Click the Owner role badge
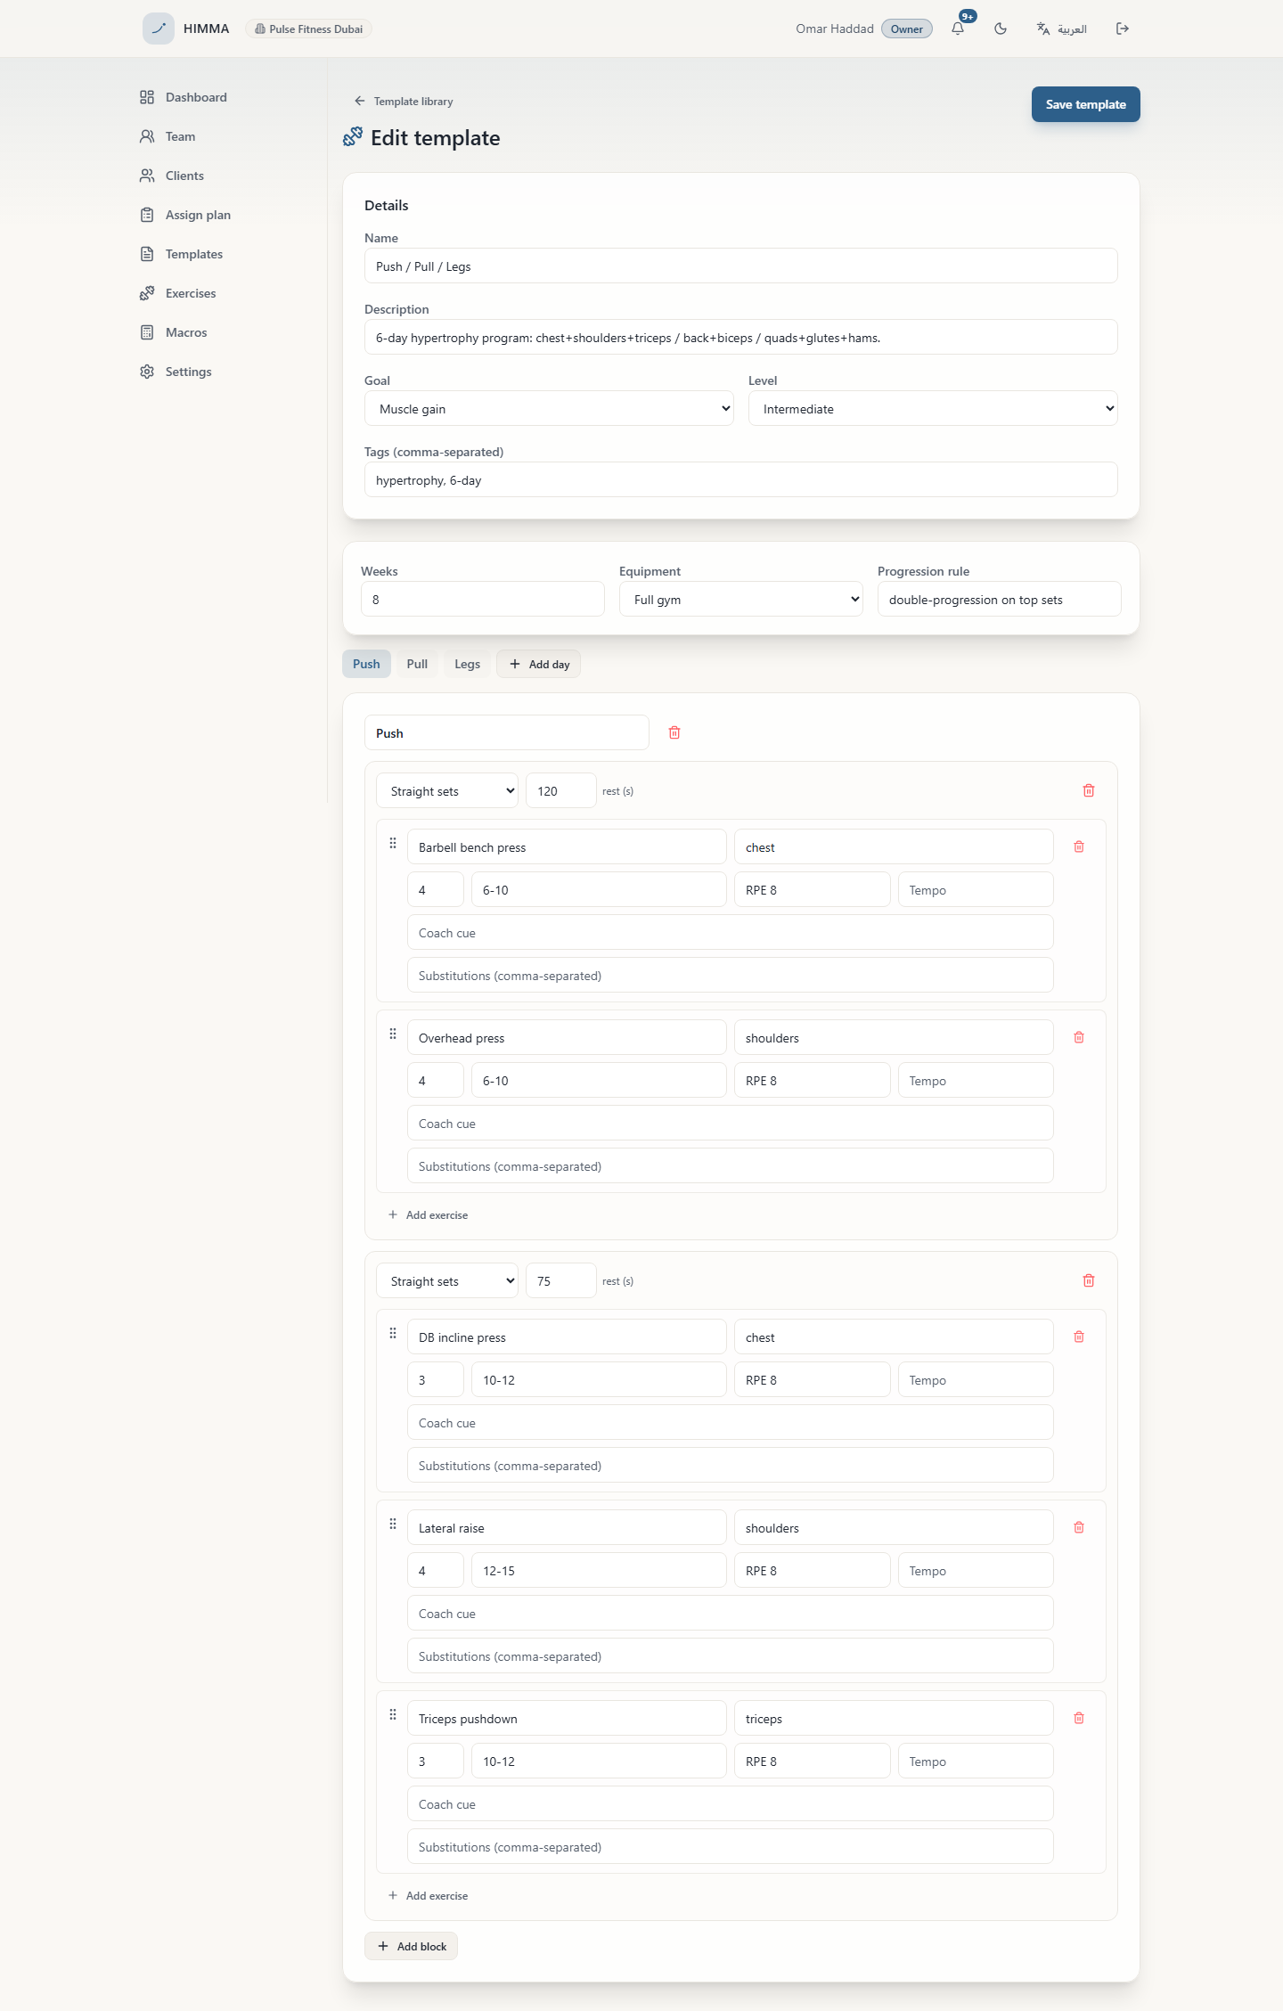The height and width of the screenshot is (2011, 1283). coord(906,29)
